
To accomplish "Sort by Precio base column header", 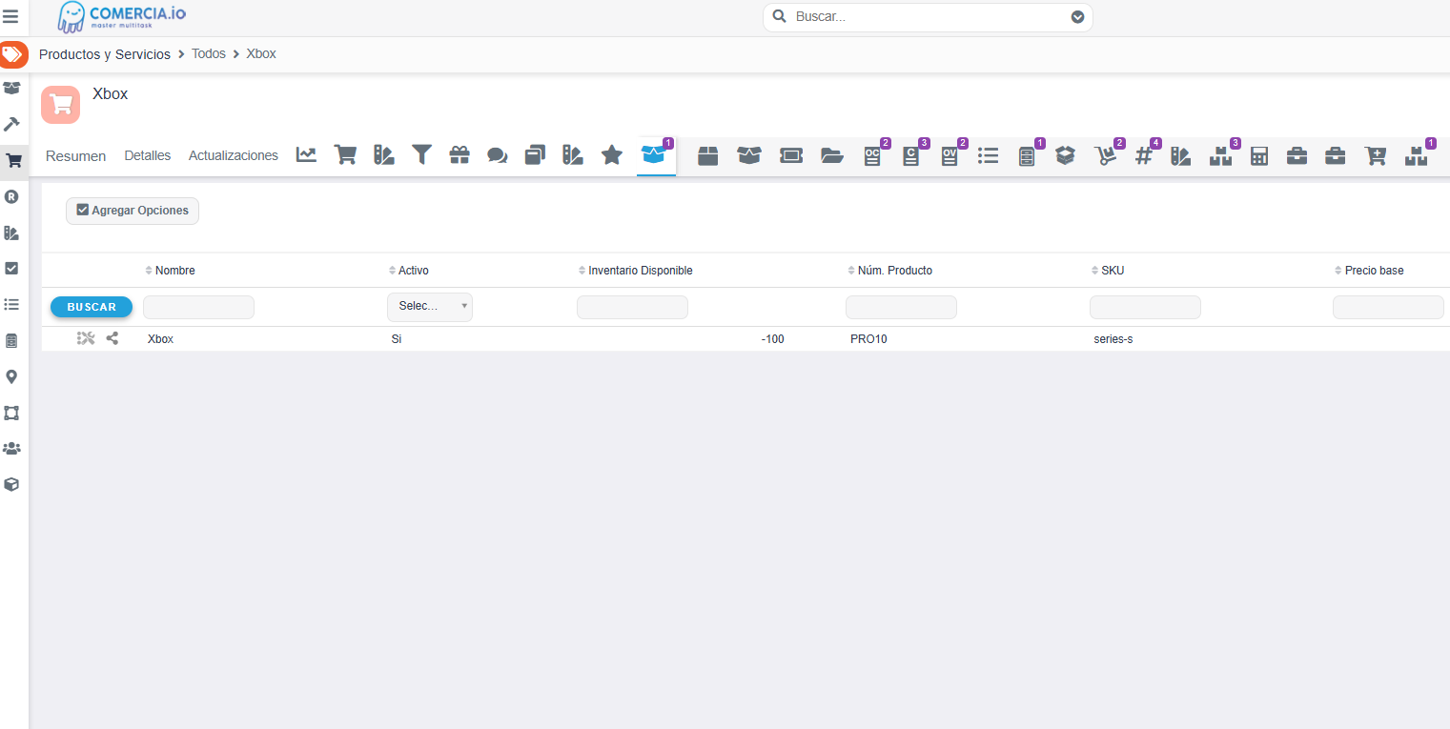I will click(x=1368, y=271).
